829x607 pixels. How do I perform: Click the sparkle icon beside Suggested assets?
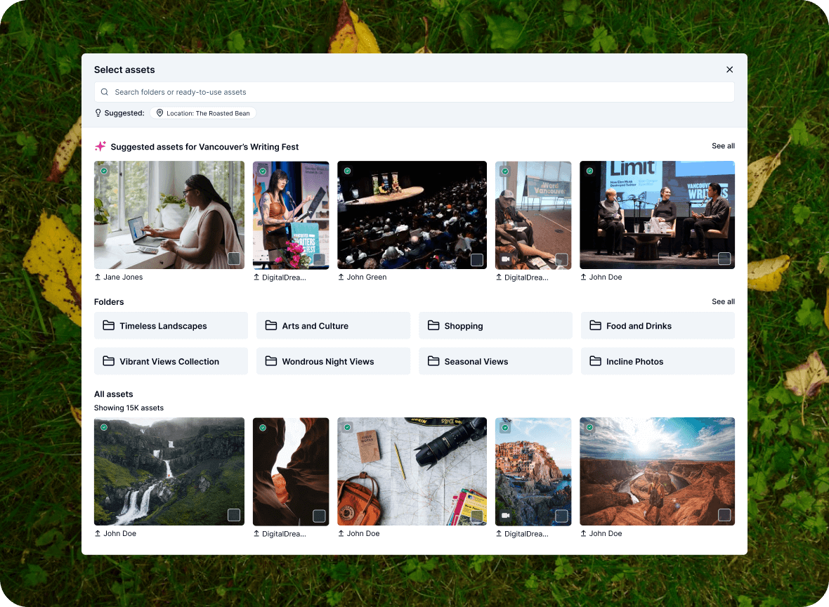coord(100,146)
